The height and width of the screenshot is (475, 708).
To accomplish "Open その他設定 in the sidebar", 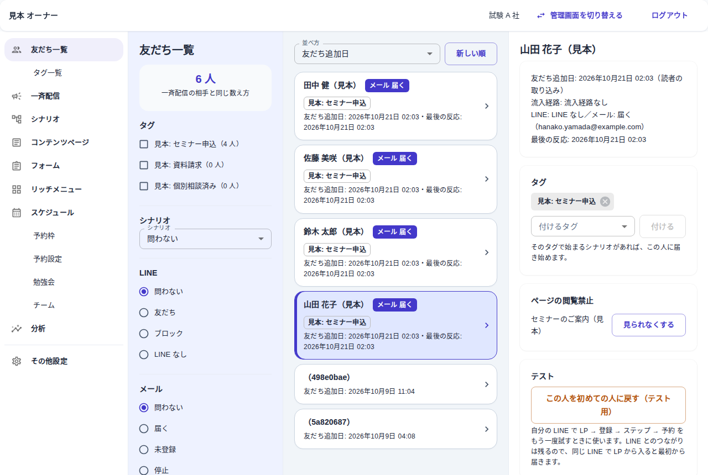I will click(64, 361).
